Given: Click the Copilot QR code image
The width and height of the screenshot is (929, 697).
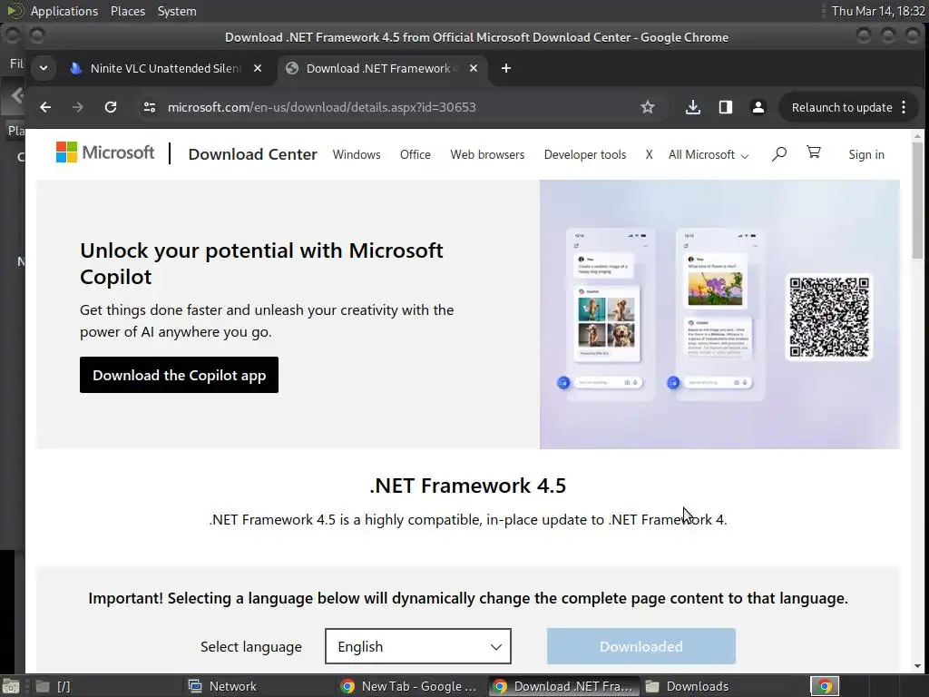Looking at the screenshot, I should click(x=829, y=317).
